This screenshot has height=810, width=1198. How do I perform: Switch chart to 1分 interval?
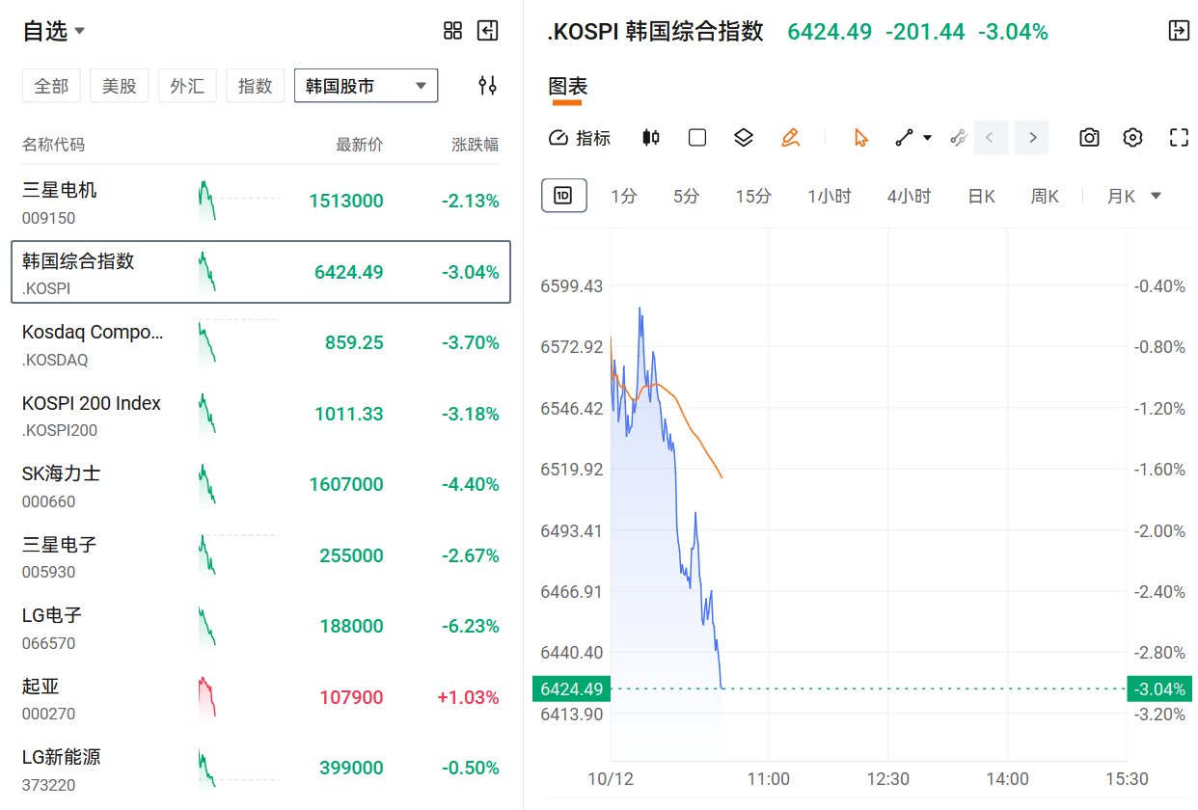(x=624, y=197)
